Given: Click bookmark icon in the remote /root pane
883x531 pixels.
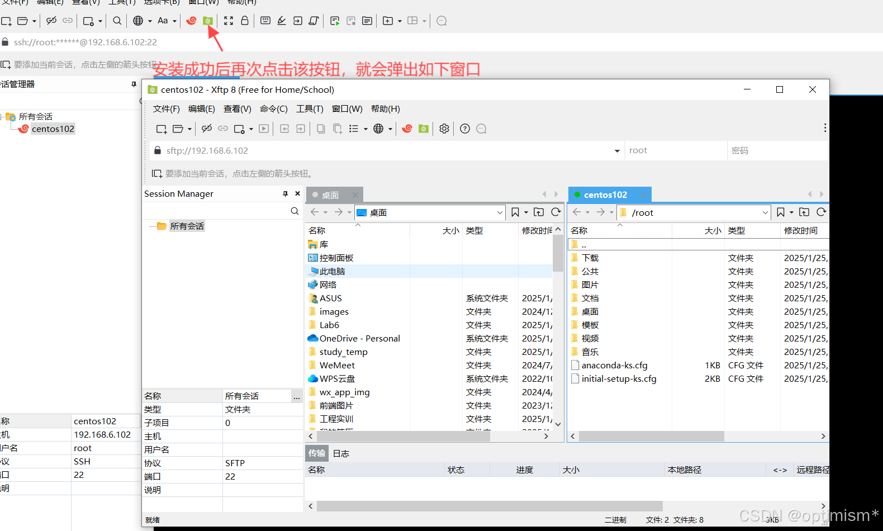Looking at the screenshot, I should pos(781,212).
